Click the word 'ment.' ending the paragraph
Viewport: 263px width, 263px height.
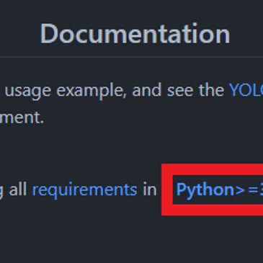pyautogui.click(x=22, y=117)
